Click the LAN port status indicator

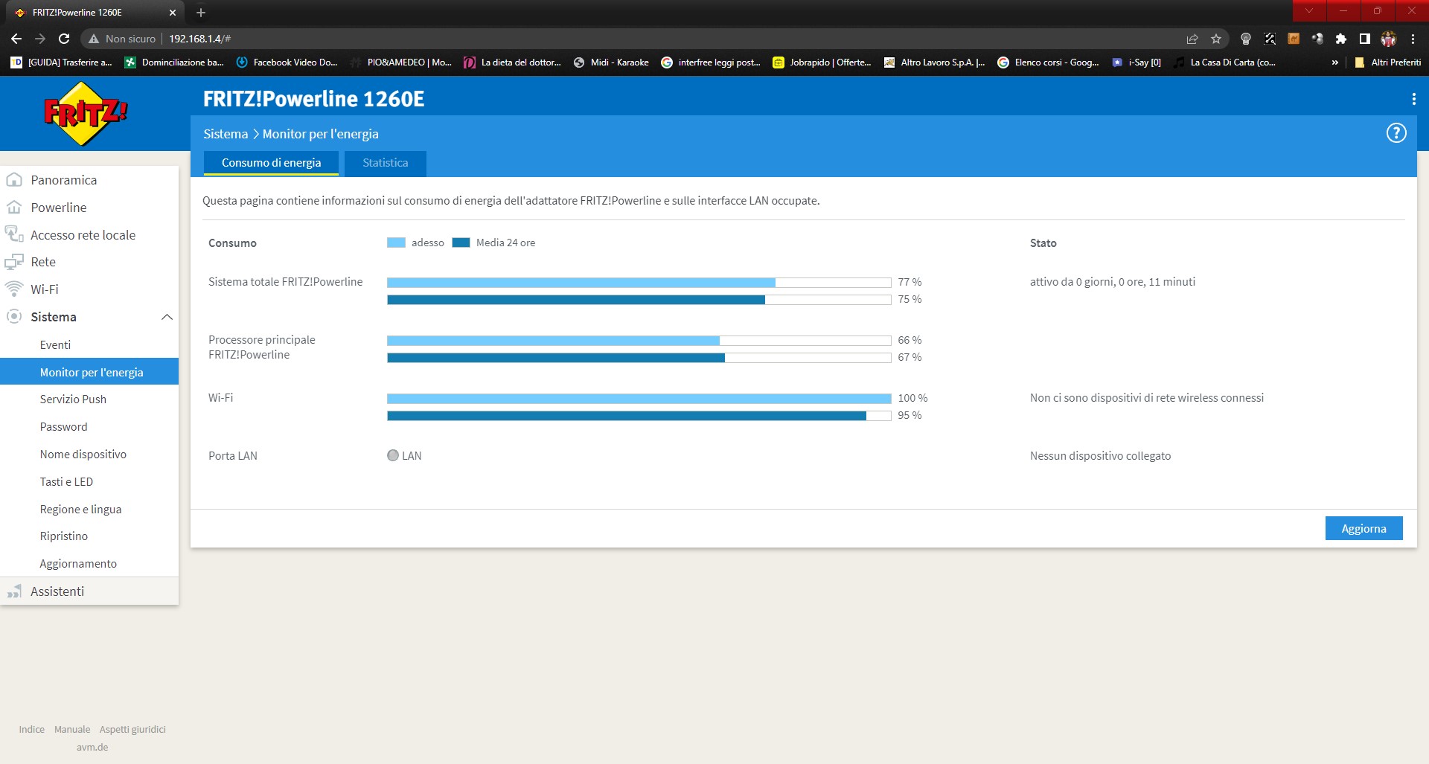(393, 455)
